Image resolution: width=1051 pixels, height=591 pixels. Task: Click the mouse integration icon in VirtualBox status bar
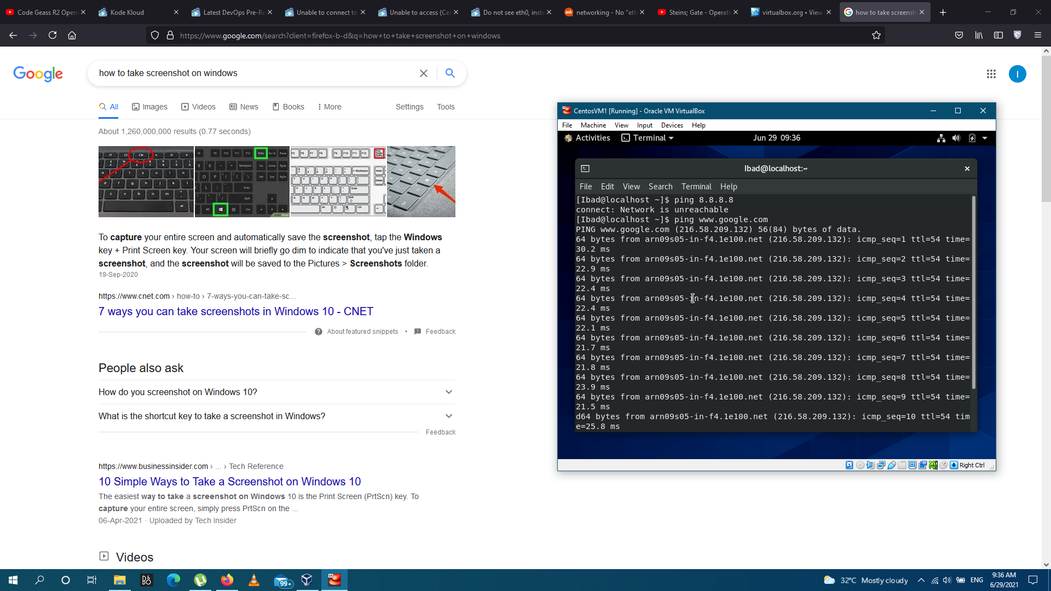pos(943,465)
